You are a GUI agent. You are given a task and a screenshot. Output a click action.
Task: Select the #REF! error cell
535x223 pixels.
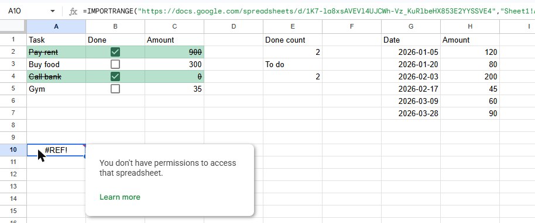[56, 150]
